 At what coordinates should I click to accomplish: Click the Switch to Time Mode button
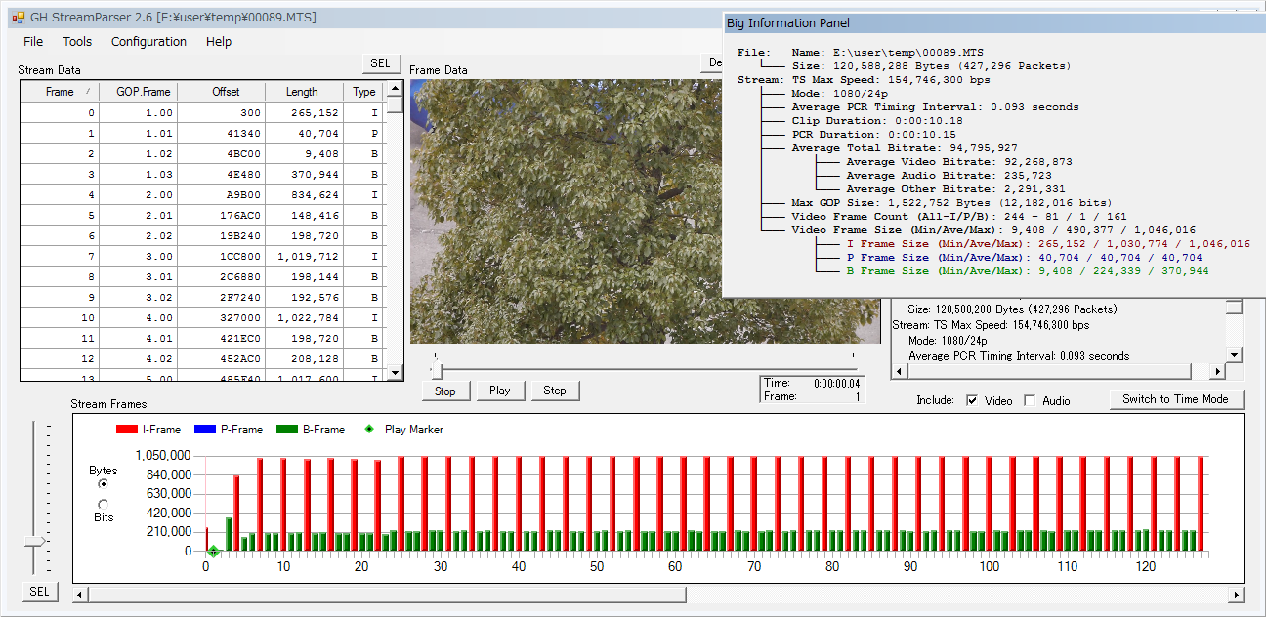1175,399
